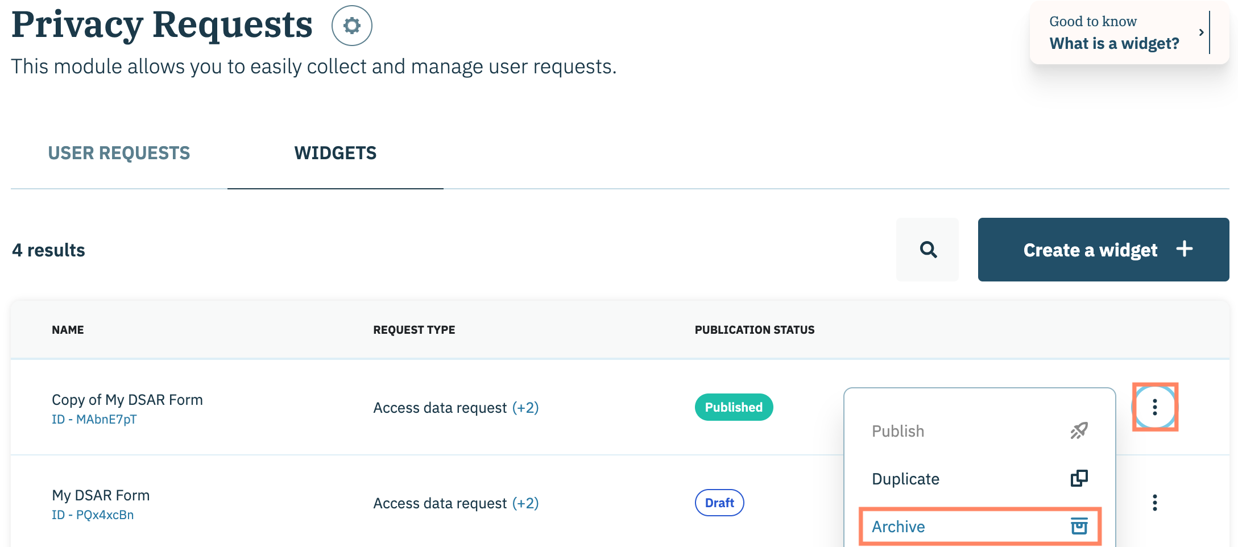Click the duplicate copy icon

pos(1079,479)
